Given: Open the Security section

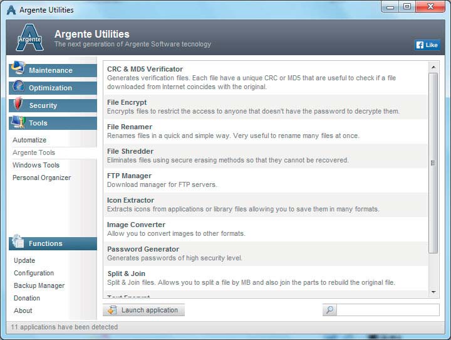Looking at the screenshot, I should point(53,105).
